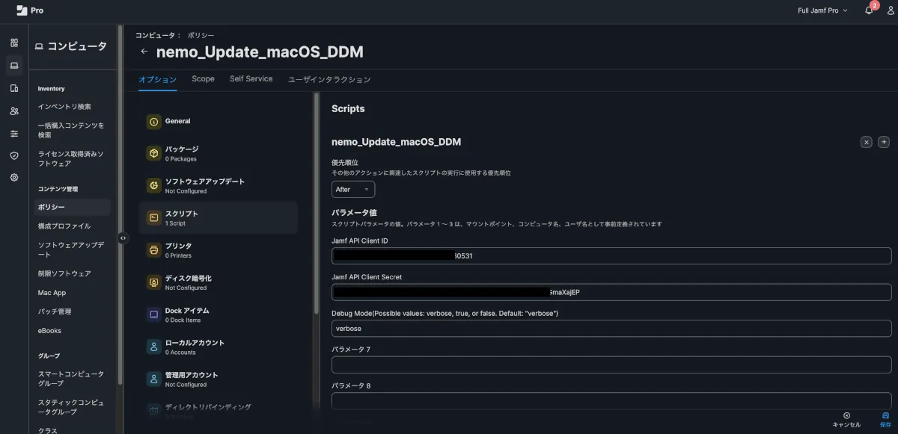The image size is (898, 434).
Task: Click the ソフトウェアアップデート payload icon
Action: [153, 185]
